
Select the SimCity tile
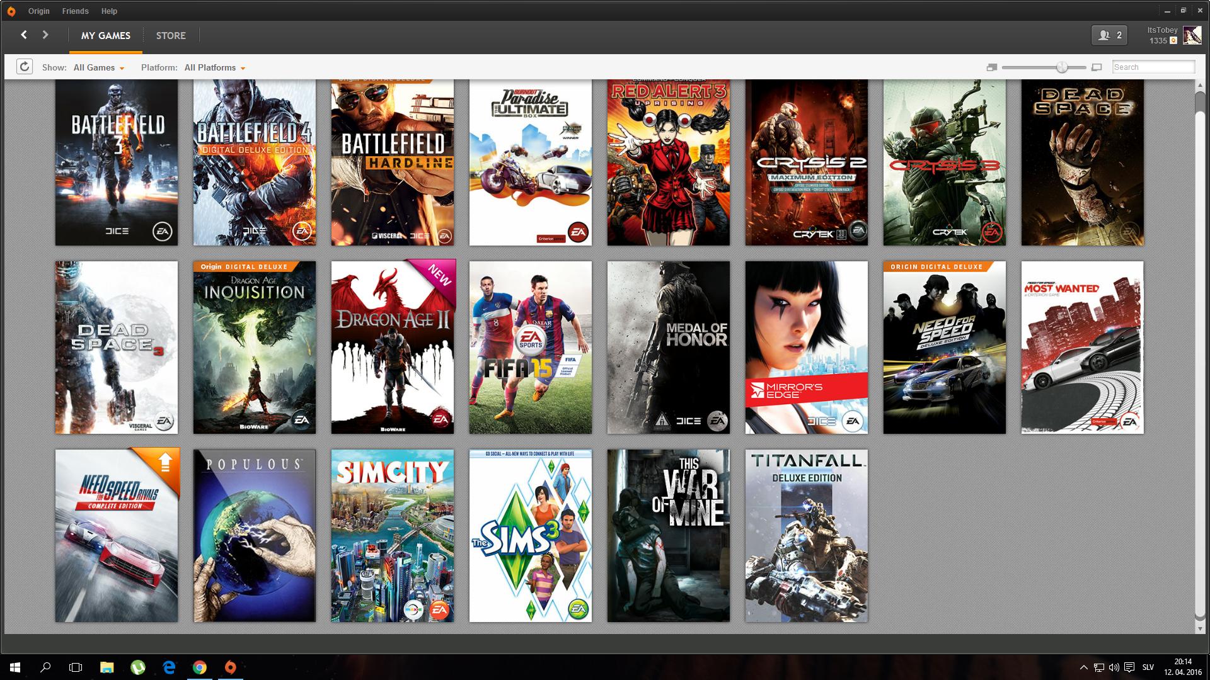coord(393,535)
